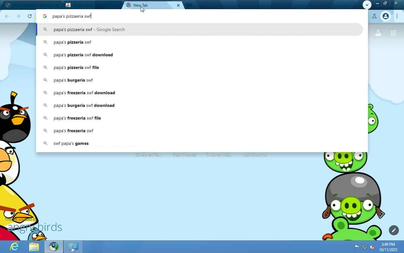Open the Chrome Web shortcut tile
This screenshot has height=253, width=404.
click(x=219, y=155)
